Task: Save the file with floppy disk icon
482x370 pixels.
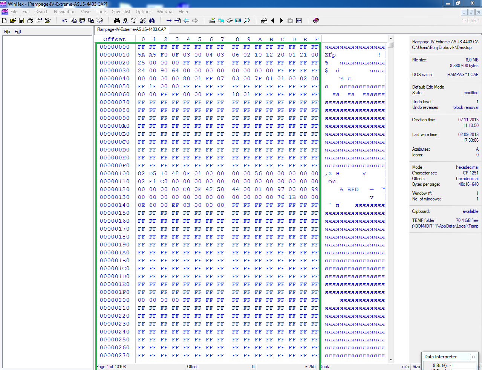Action: 21,20
